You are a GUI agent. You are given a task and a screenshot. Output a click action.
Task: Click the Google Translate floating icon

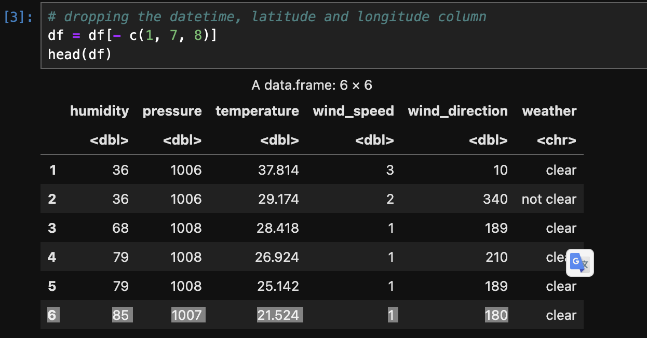[581, 263]
